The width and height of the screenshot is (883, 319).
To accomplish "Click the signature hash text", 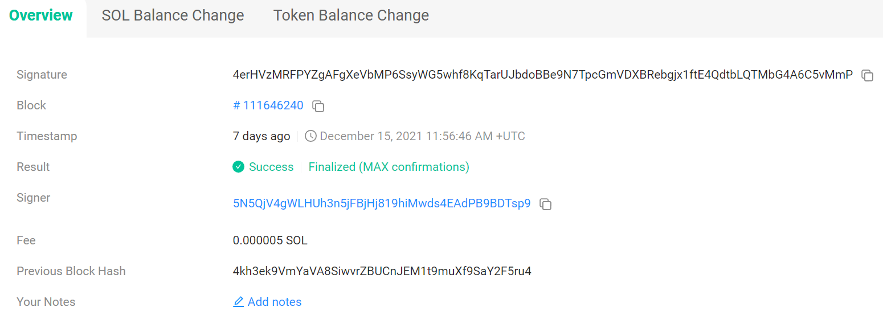I will [x=542, y=75].
